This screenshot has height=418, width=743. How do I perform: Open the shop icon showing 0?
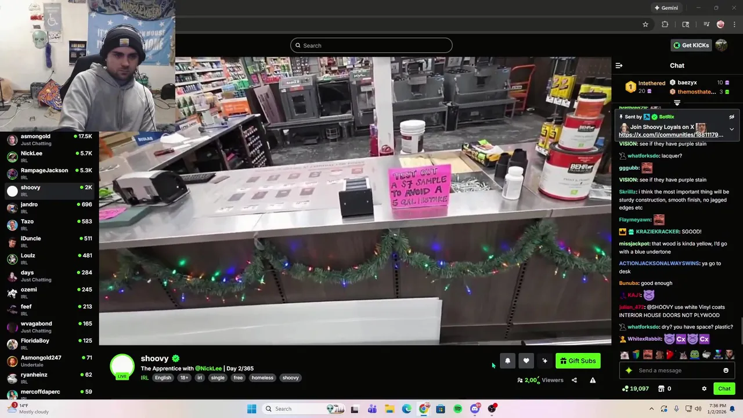point(665,388)
